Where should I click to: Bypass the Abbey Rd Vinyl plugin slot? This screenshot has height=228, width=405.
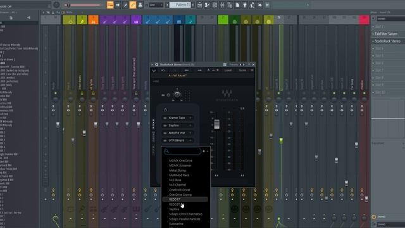tap(165, 133)
